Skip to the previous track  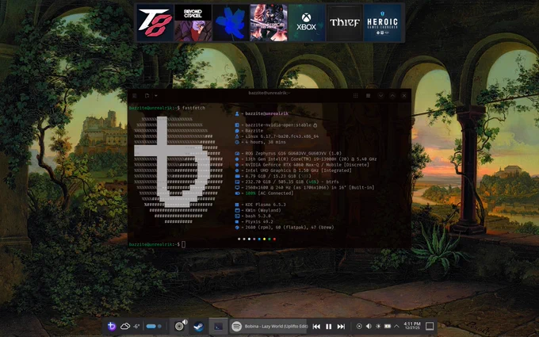click(x=316, y=327)
